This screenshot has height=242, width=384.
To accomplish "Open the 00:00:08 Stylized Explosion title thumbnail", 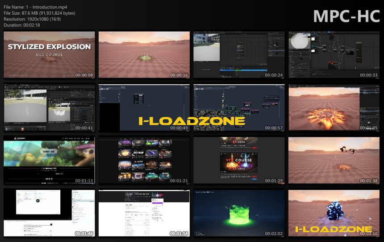I will [x=49, y=55].
